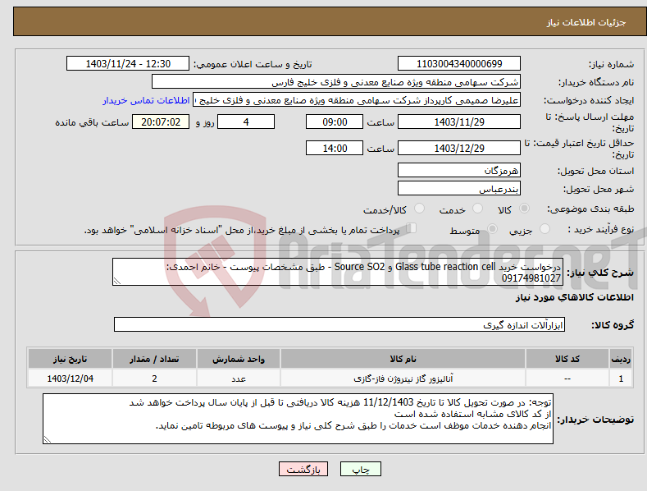
Task: Toggle the اسناد خزانه اسلامی payment checkbox
Action: pos(412,228)
